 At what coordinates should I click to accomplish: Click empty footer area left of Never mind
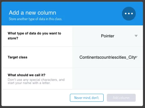point(36,98)
